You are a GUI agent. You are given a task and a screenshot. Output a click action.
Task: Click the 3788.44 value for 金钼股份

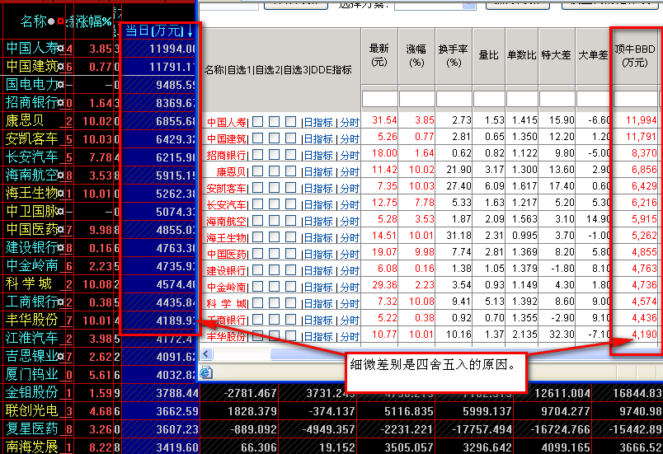(176, 393)
